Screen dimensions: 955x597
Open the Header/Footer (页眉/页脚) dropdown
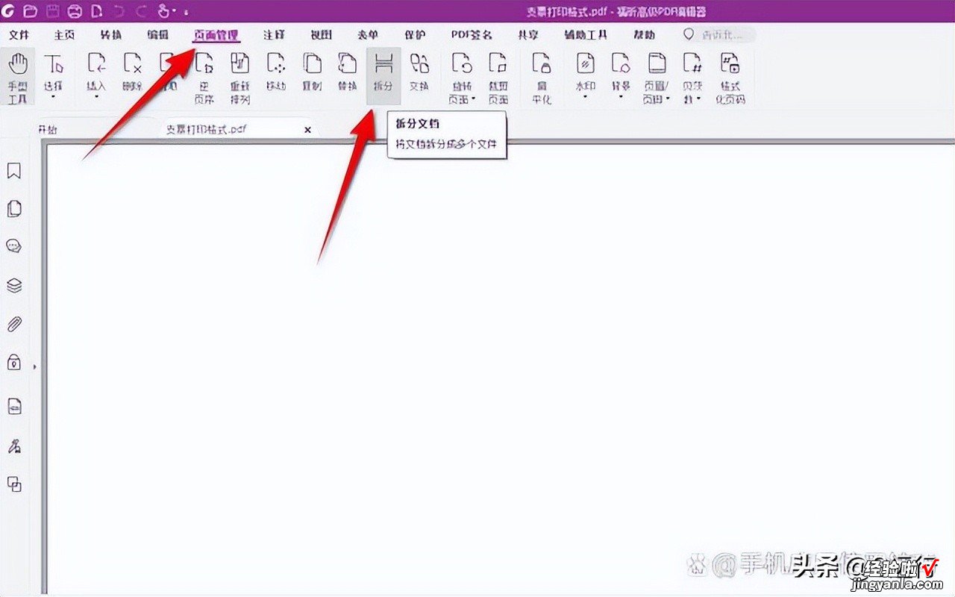pos(668,99)
